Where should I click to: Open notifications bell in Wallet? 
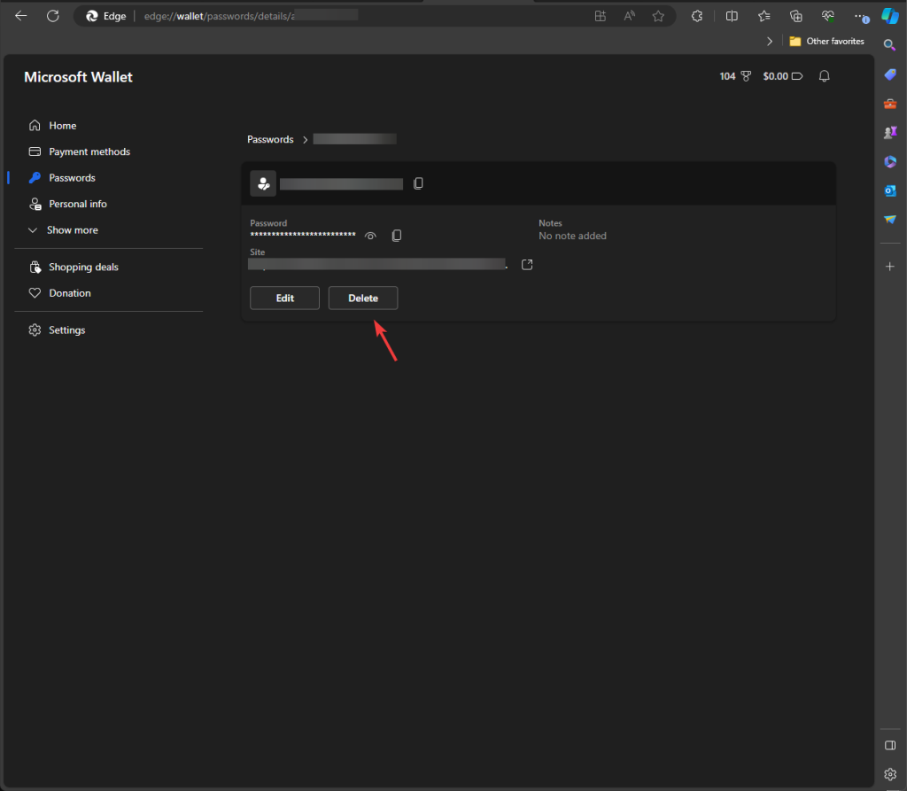[x=825, y=76]
